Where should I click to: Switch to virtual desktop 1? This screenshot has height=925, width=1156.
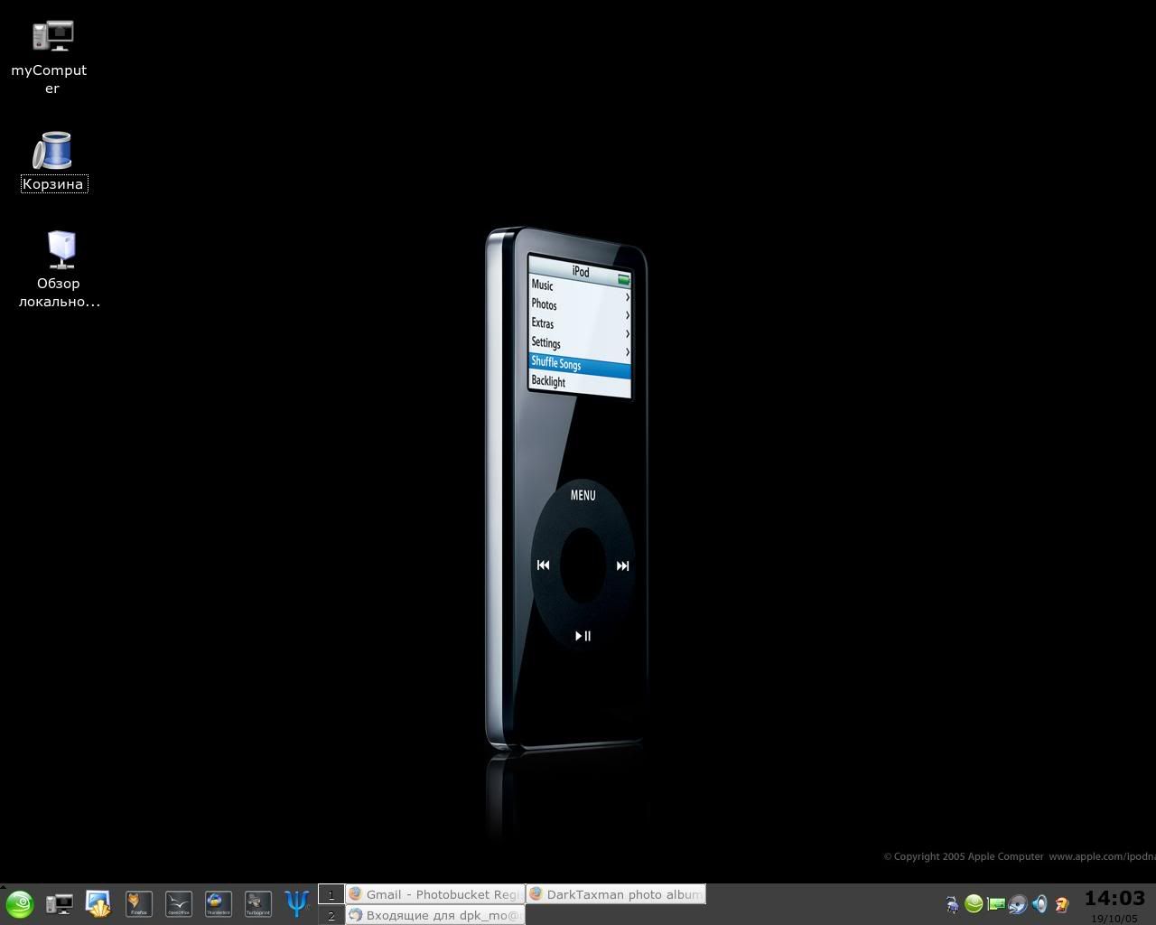(331, 894)
